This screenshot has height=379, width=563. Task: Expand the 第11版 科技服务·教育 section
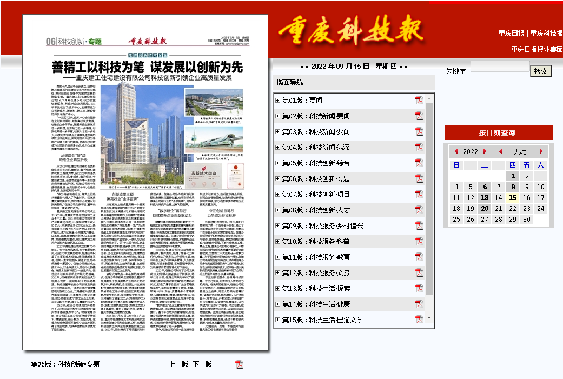click(x=277, y=257)
